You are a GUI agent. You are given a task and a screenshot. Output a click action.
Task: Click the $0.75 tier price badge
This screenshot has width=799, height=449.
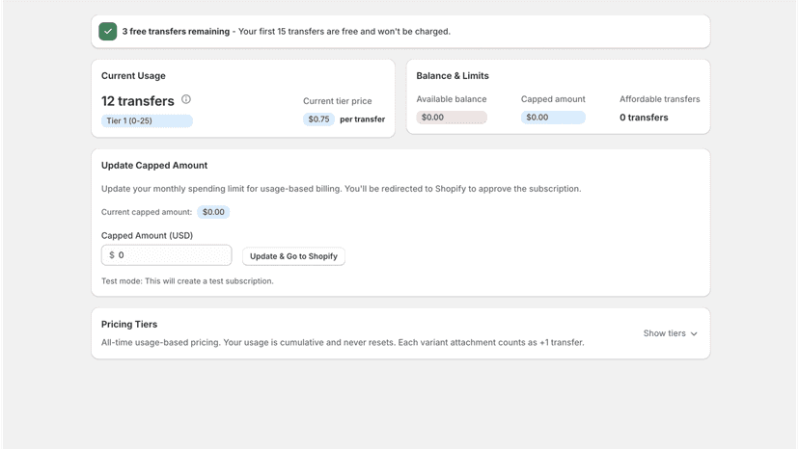(318, 119)
